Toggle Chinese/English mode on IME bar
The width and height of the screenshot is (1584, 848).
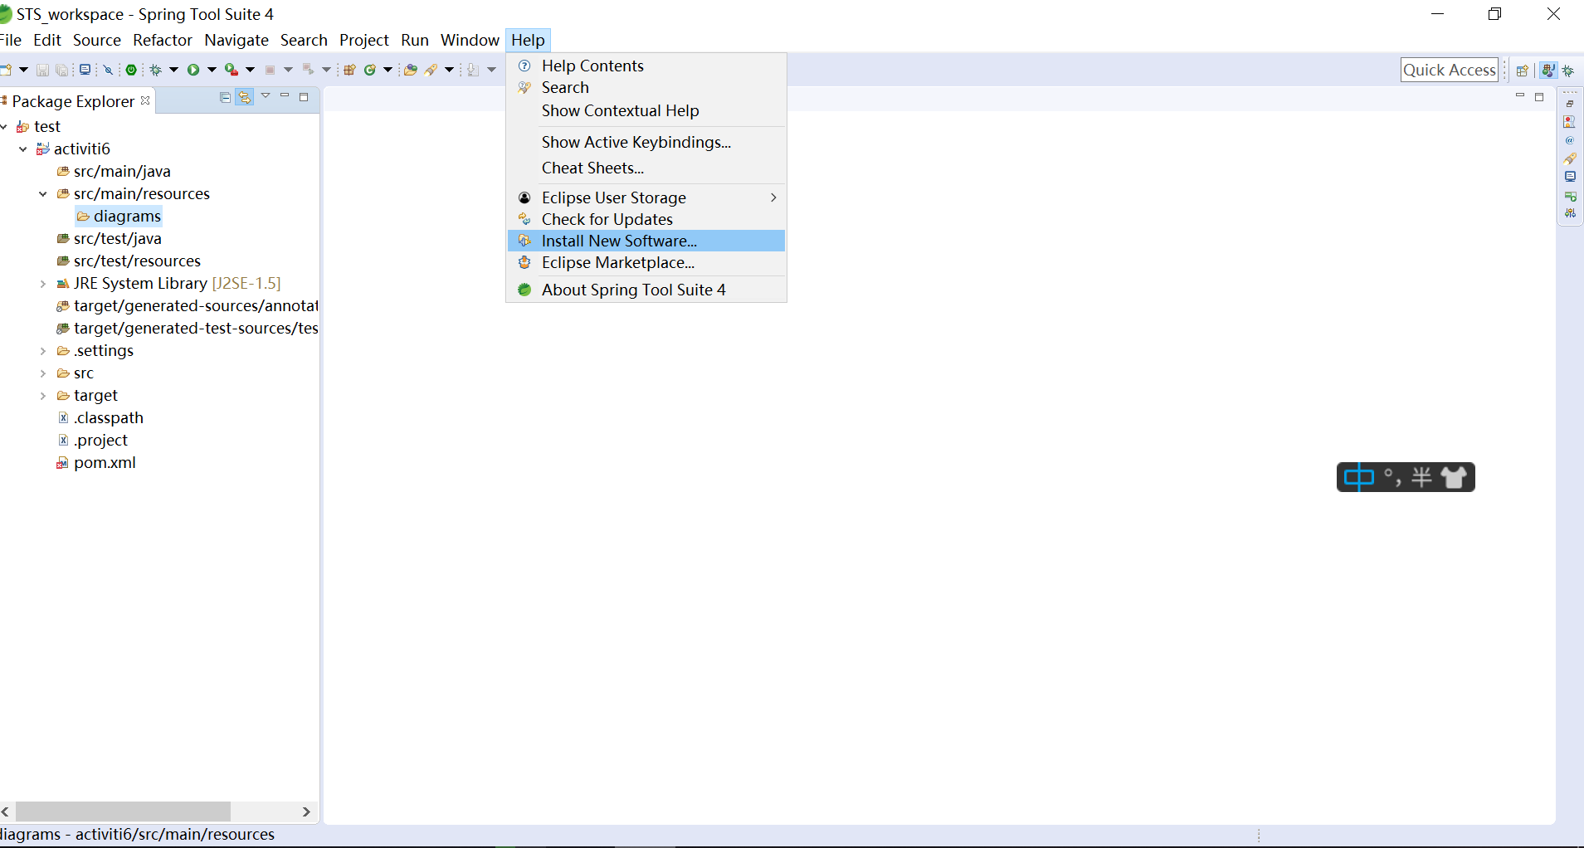(1358, 477)
